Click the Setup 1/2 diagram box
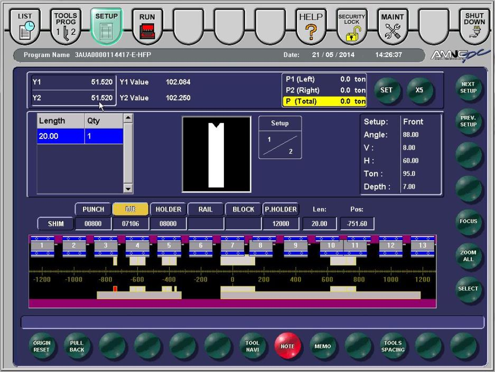495x372 pixels. pos(280,137)
